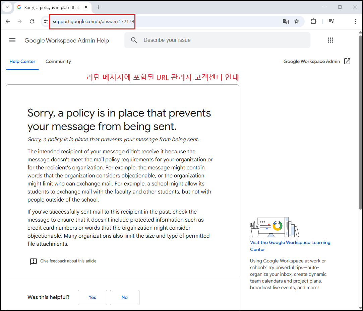363x311 pixels.
Task: Click the italic 'Sorry, a policy' subtitle
Action: coord(113,139)
